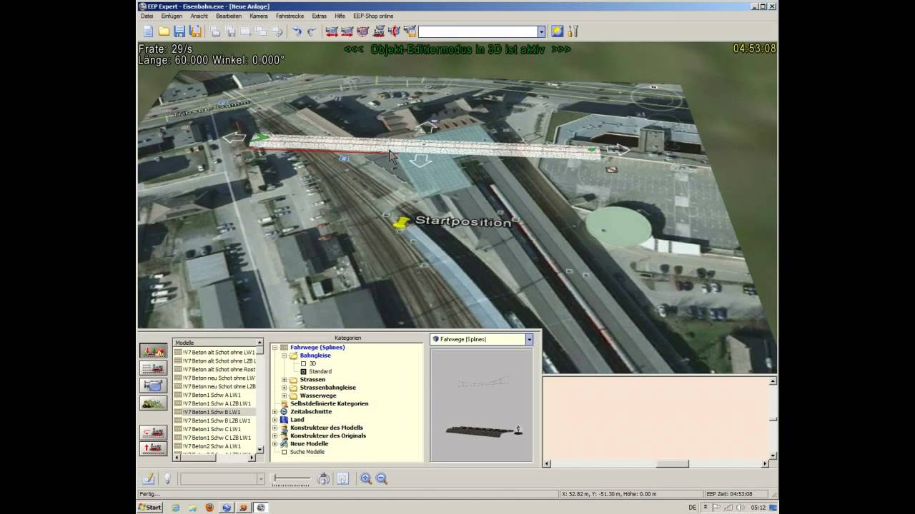Select model '!V7 Beton1 Schw A LW1'

(x=214, y=395)
